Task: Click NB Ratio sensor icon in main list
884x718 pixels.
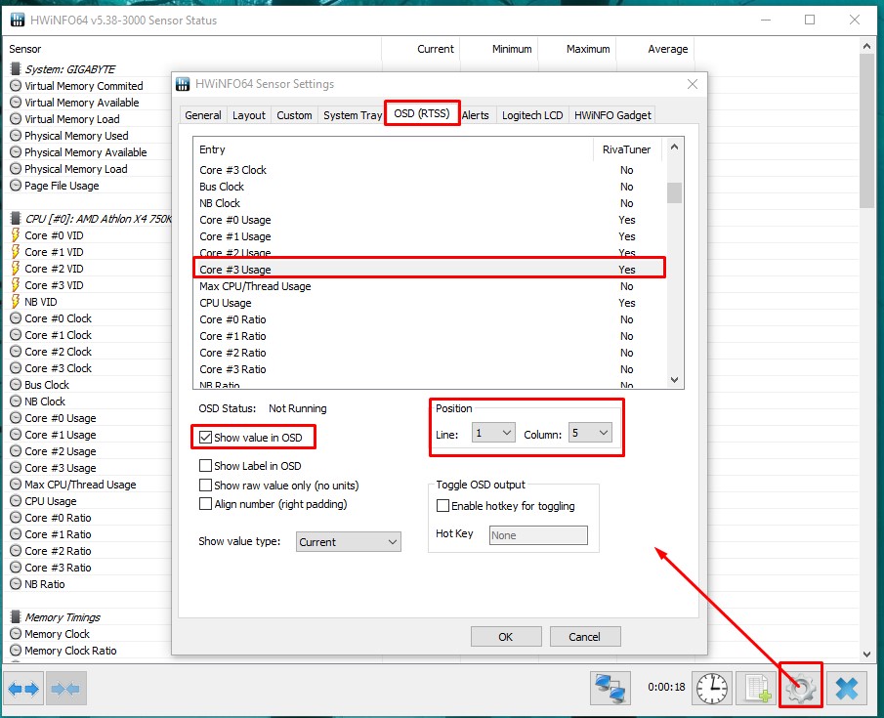Action: coord(16,584)
